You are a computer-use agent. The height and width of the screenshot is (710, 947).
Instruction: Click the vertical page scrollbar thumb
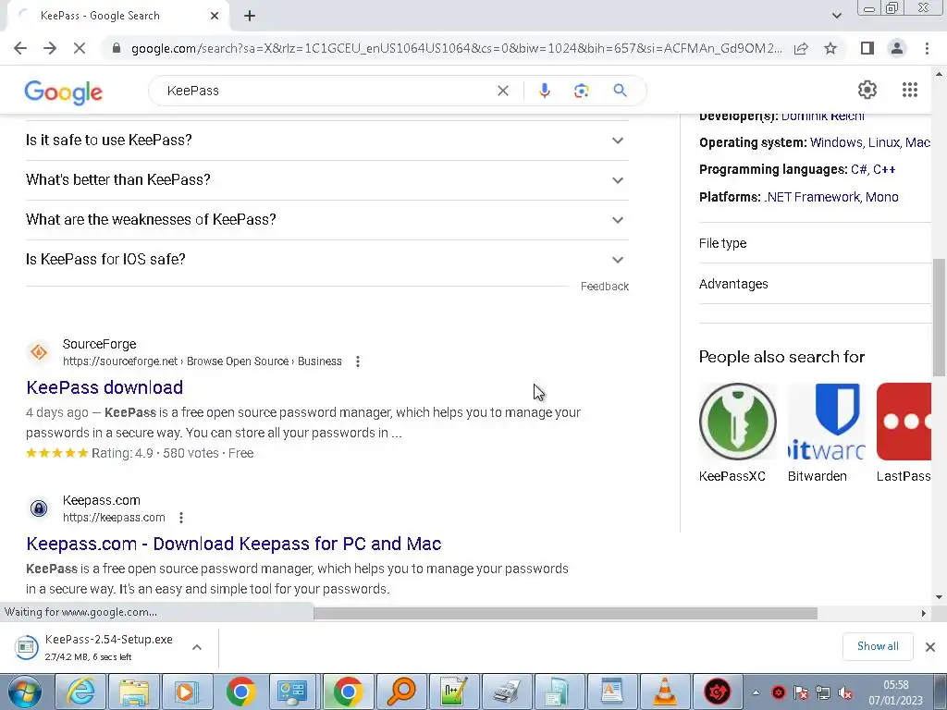click(x=939, y=318)
